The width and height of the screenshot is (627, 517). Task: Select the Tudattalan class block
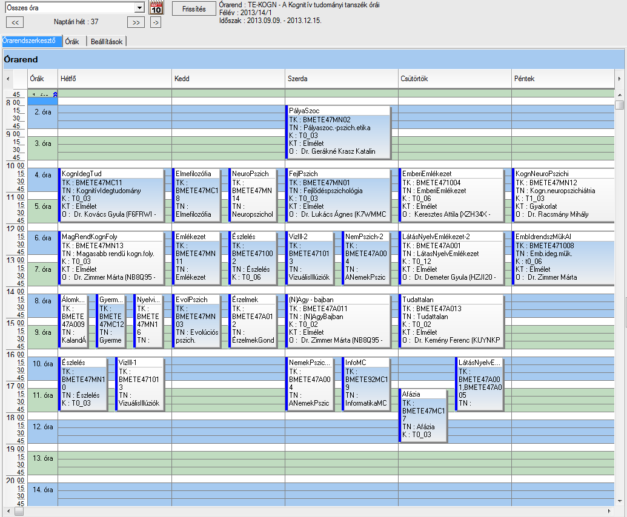pyautogui.click(x=451, y=321)
